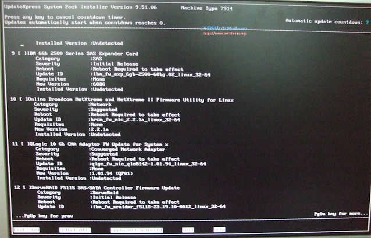Click Update ID ibm_fw_sraidmr_f5115-23.19.10-0012_linux_32-64

point(159,206)
